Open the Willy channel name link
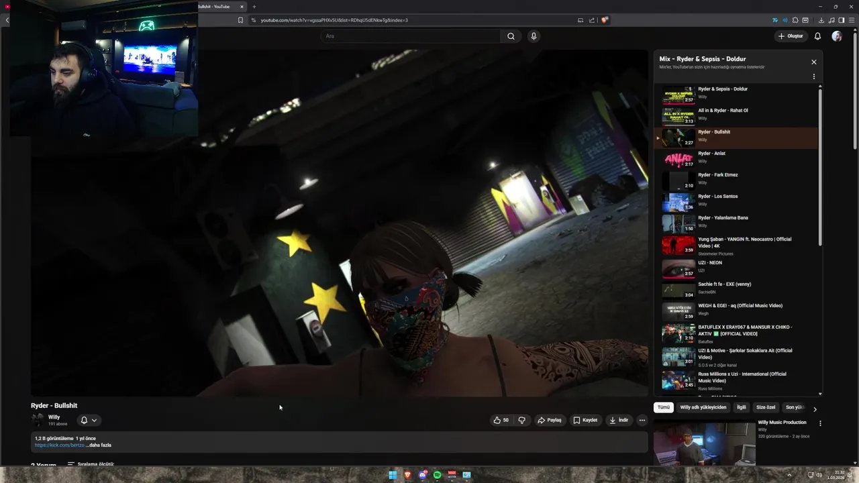Image resolution: width=859 pixels, height=483 pixels. (x=54, y=417)
